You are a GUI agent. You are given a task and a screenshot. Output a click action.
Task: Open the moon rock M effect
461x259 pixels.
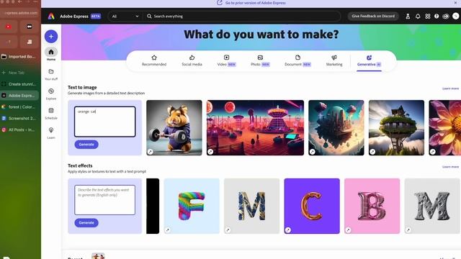coord(432,206)
